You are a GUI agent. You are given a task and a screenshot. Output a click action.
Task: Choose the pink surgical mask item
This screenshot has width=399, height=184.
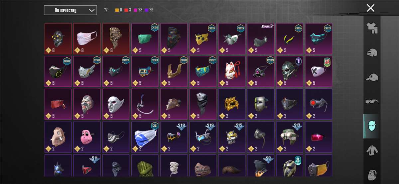point(87,39)
